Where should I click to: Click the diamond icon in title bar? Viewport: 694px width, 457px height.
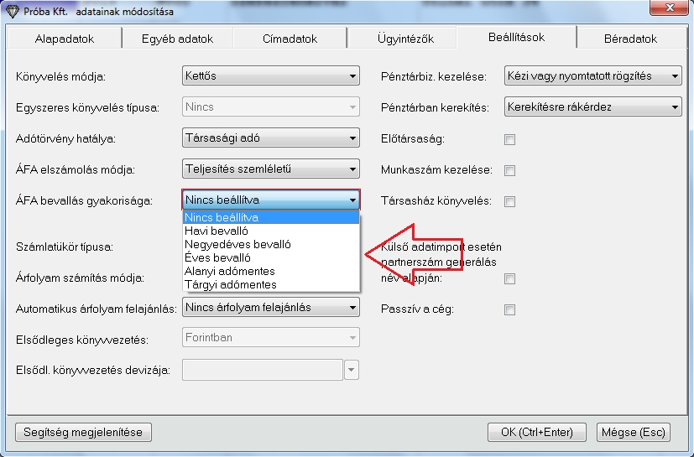[11, 10]
